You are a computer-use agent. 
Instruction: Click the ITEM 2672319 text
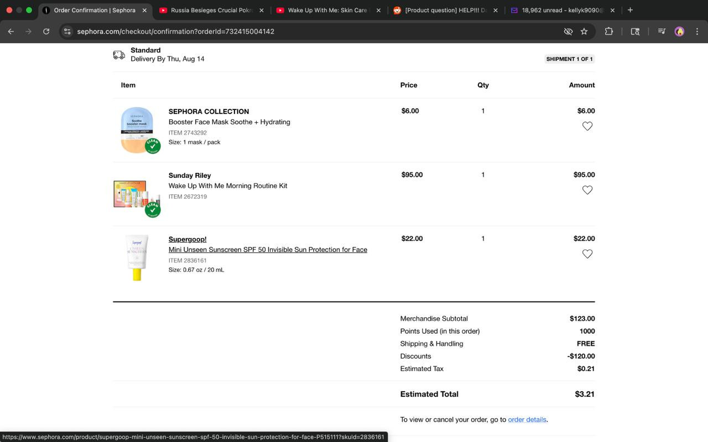188,197
